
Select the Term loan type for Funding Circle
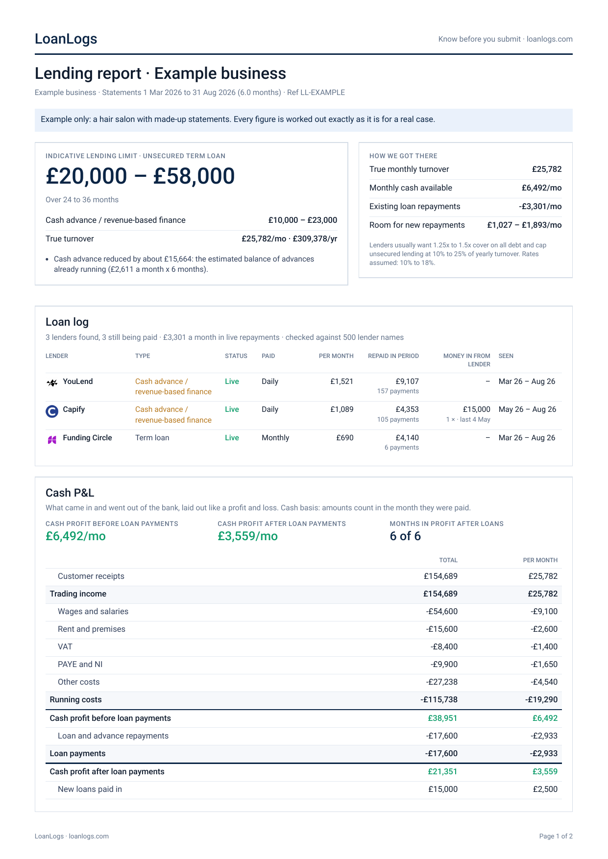[152, 438]
